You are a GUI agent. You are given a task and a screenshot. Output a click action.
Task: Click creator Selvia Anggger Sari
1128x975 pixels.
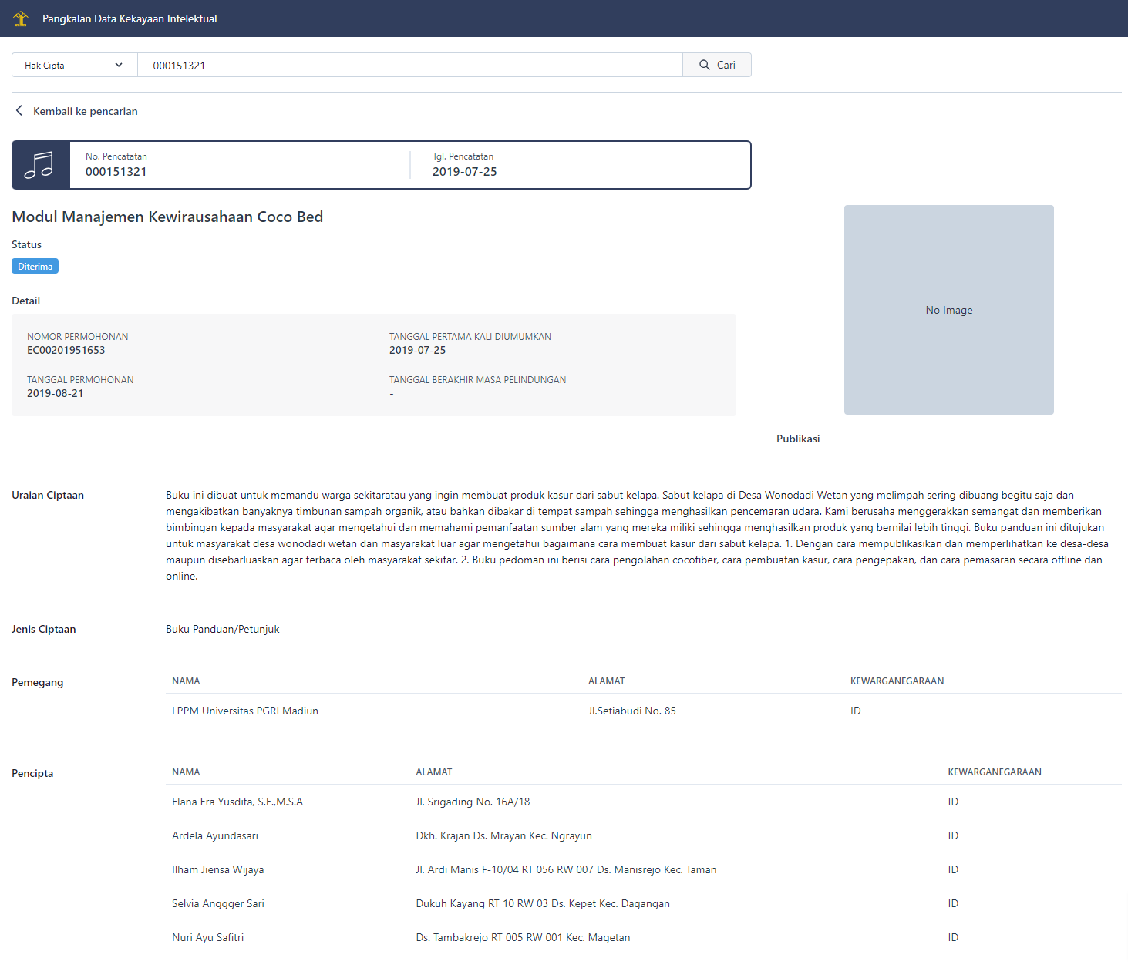(218, 903)
